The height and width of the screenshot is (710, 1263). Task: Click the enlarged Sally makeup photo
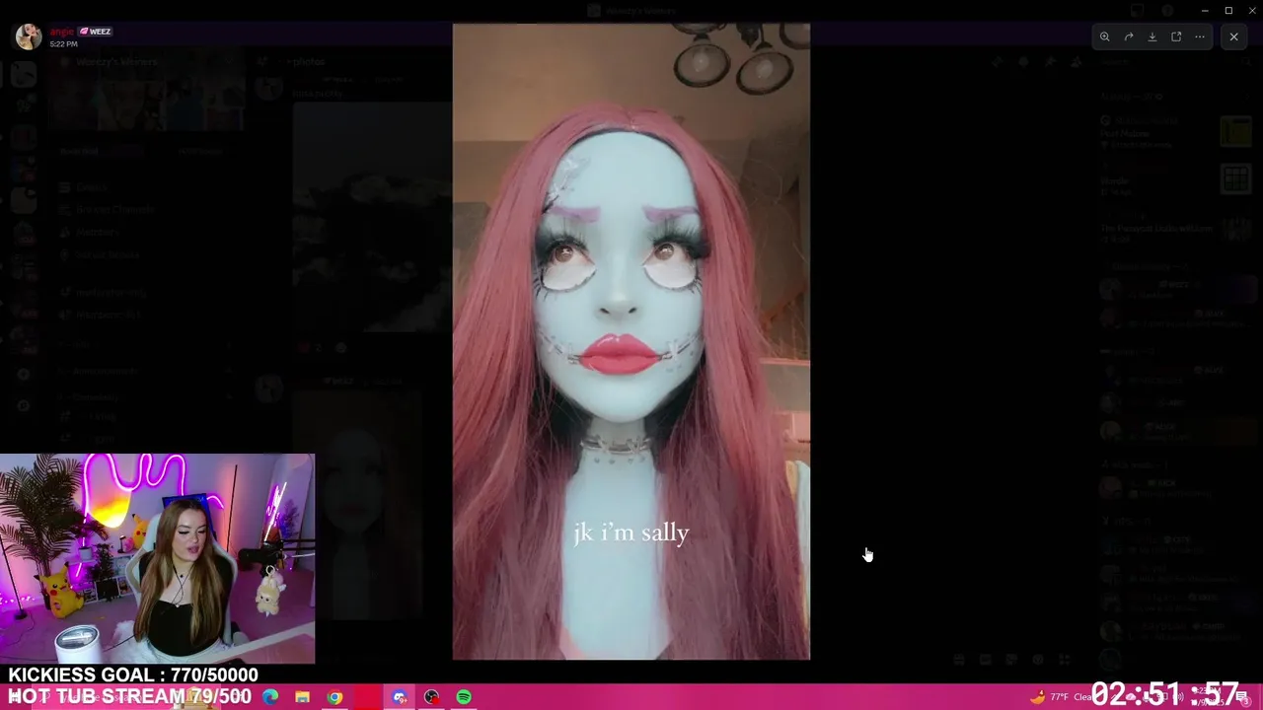pos(631,341)
